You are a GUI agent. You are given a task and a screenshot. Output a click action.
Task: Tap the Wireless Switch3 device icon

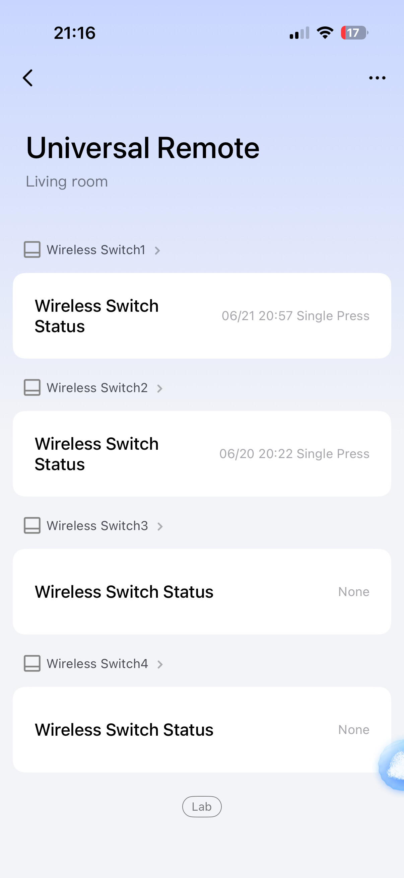point(32,526)
